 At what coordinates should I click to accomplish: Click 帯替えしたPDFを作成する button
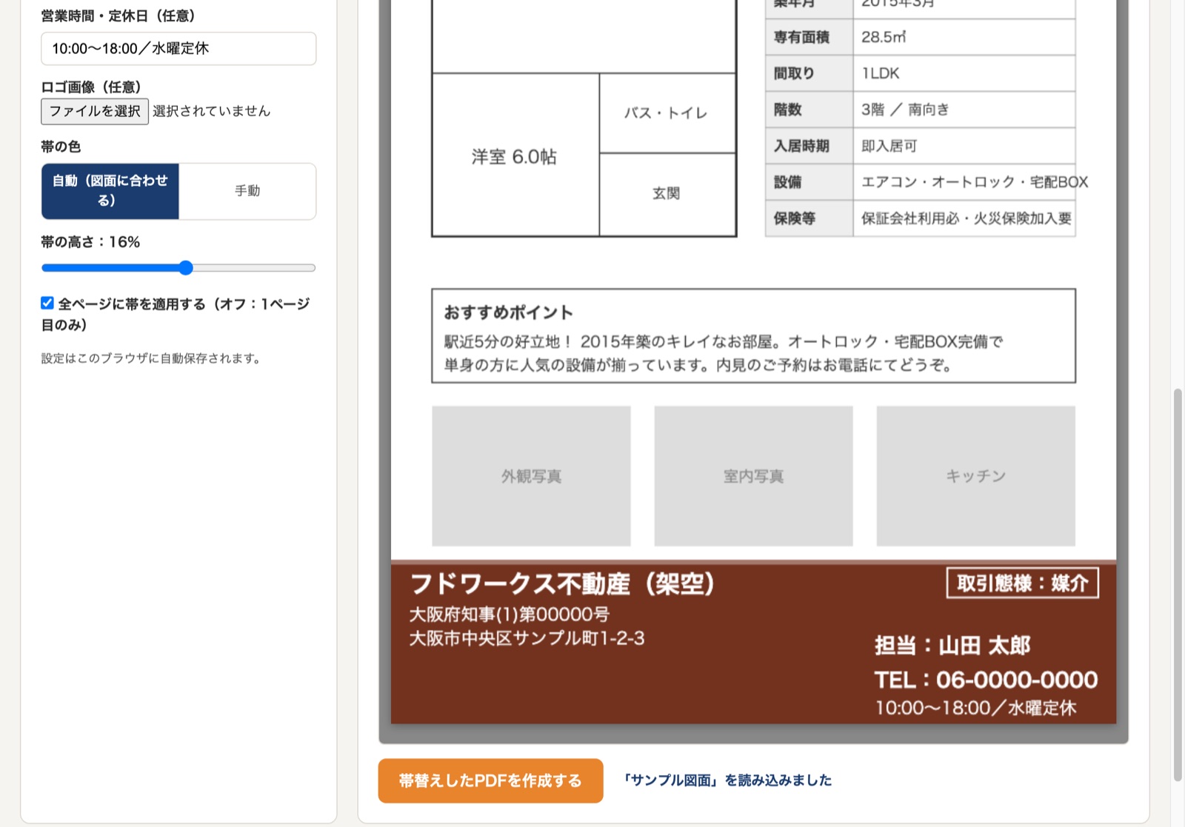490,780
